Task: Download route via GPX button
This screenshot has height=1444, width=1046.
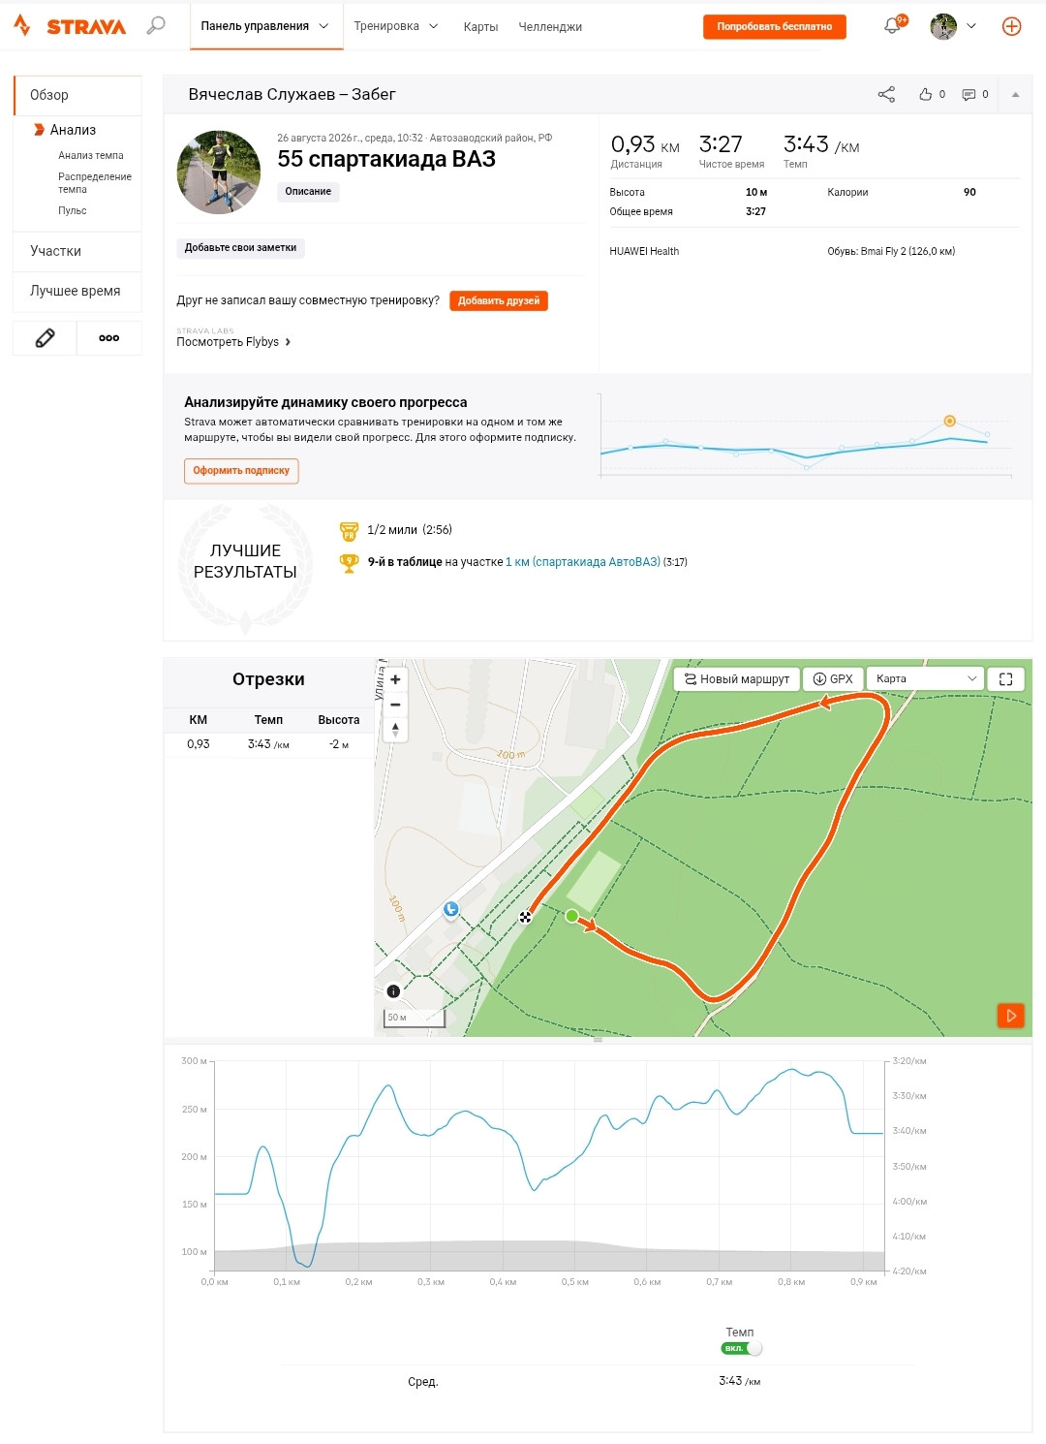Action: (833, 679)
